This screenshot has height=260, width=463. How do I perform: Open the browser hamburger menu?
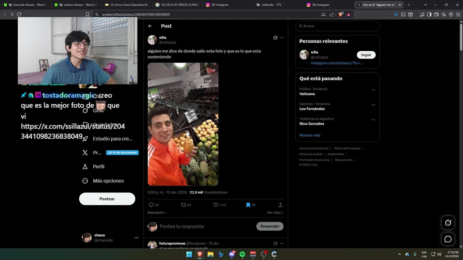click(458, 14)
